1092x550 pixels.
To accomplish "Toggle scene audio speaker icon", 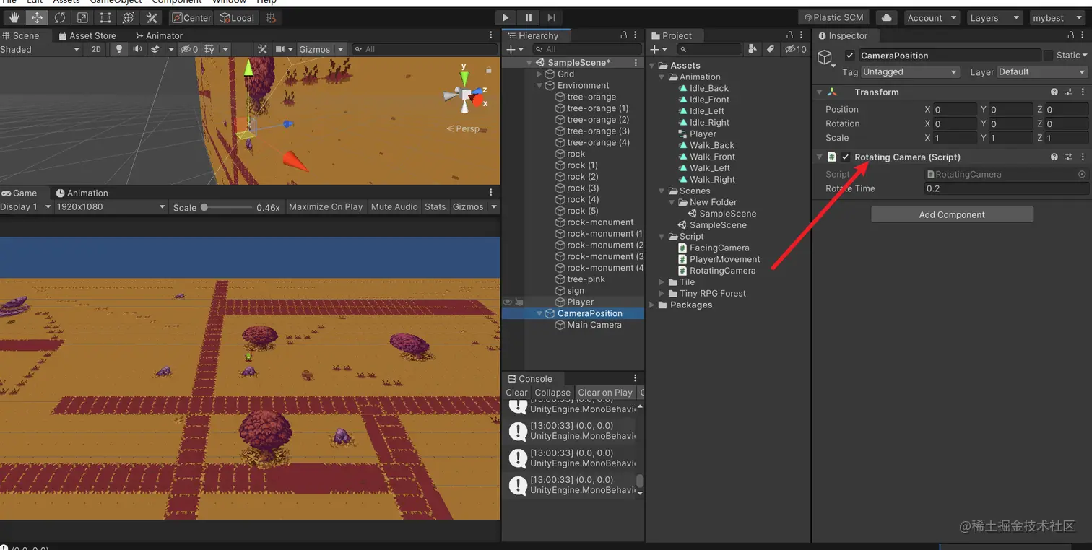I will (x=137, y=49).
